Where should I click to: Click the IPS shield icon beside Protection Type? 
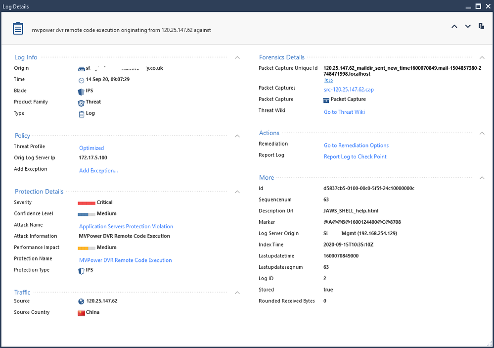[81, 271]
